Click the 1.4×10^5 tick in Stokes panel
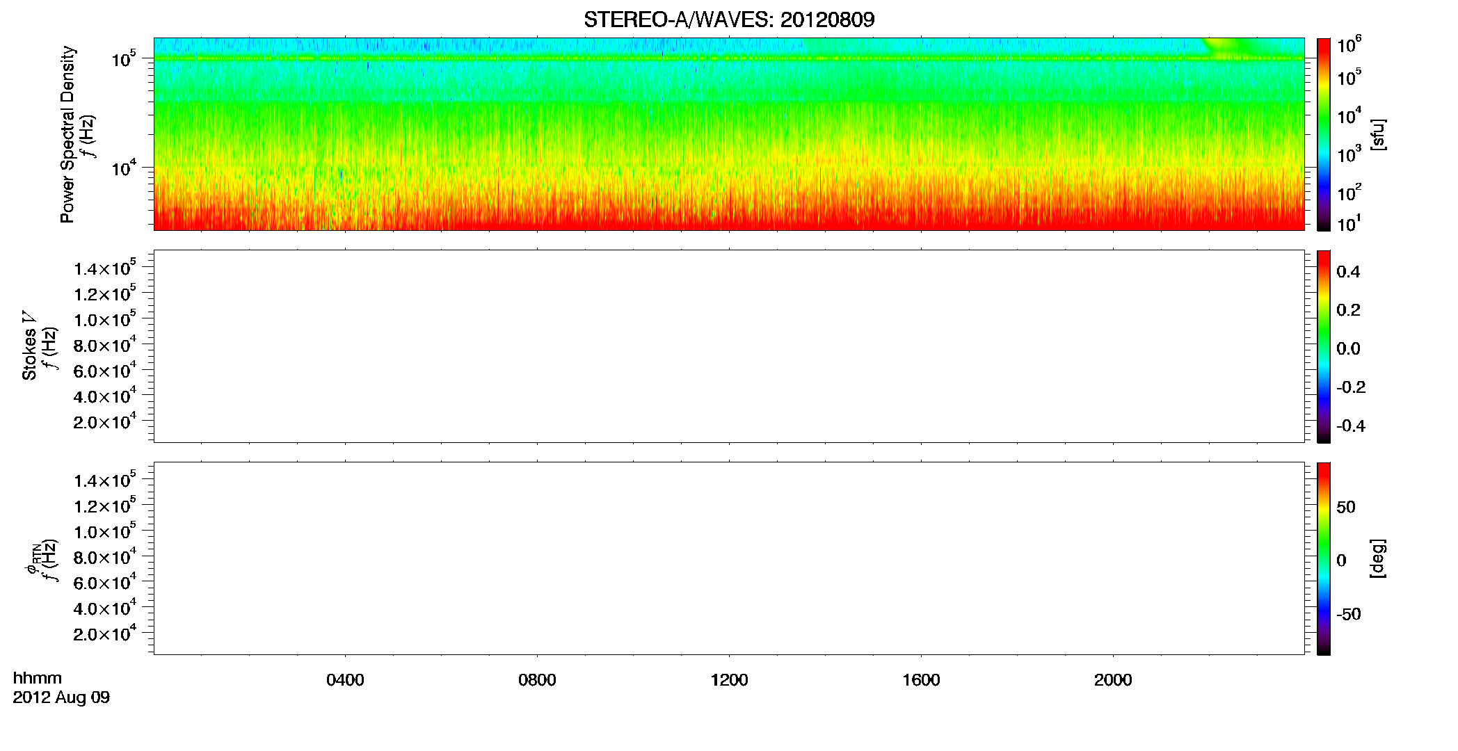Screen dimensions: 1458x751 (104, 268)
